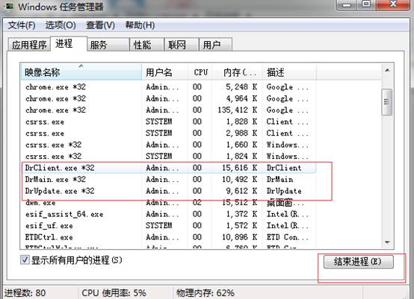Sort processes by CPU column
Viewport: 414px width, 299px height.
click(x=200, y=72)
